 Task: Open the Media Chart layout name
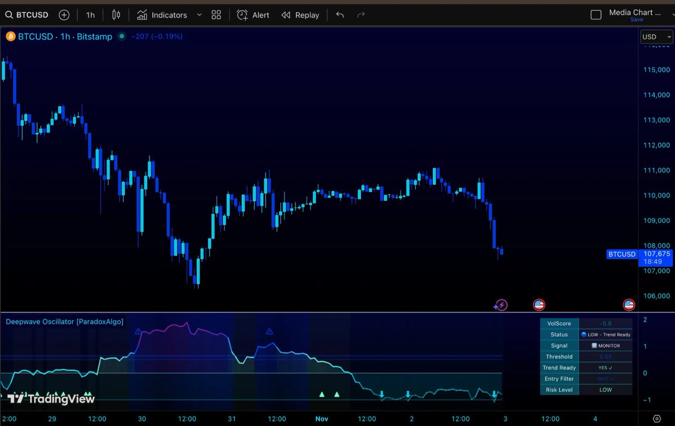(634, 12)
